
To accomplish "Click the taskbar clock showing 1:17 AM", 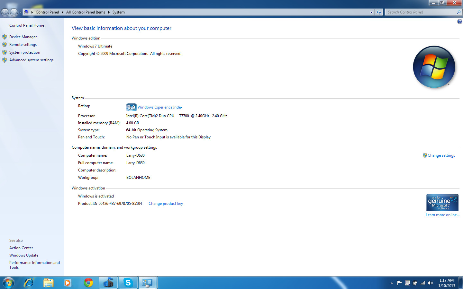I will [x=447, y=283].
